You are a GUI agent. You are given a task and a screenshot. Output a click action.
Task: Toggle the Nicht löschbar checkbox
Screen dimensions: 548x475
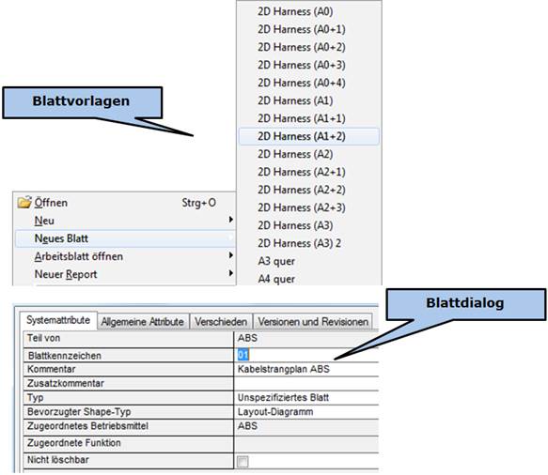243,462
